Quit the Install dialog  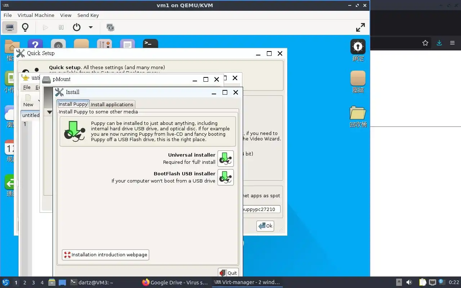pos(228,273)
